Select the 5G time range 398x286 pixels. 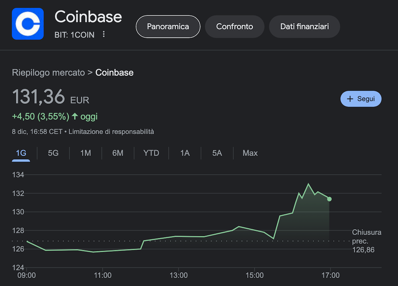click(53, 153)
